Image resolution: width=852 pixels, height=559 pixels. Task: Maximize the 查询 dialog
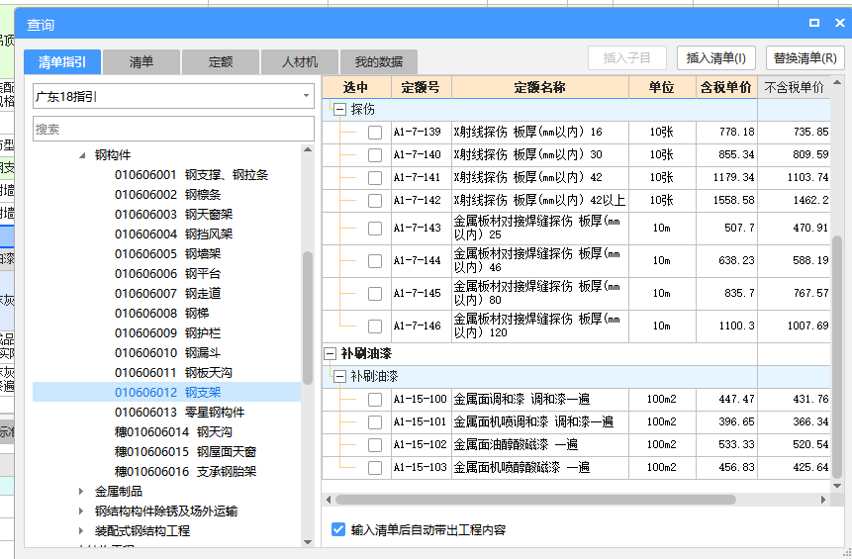click(814, 23)
